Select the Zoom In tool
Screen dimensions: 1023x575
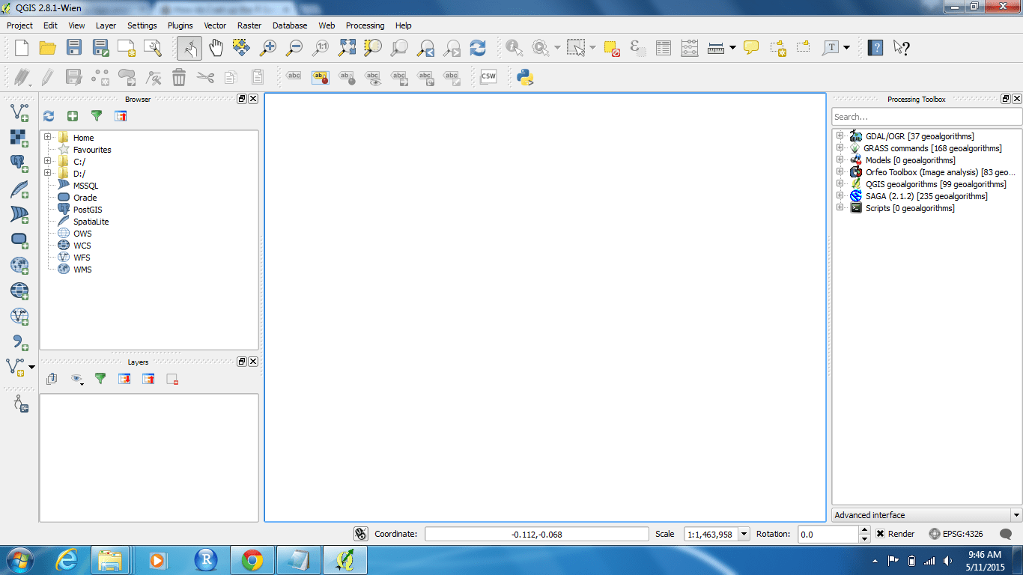(x=270, y=47)
